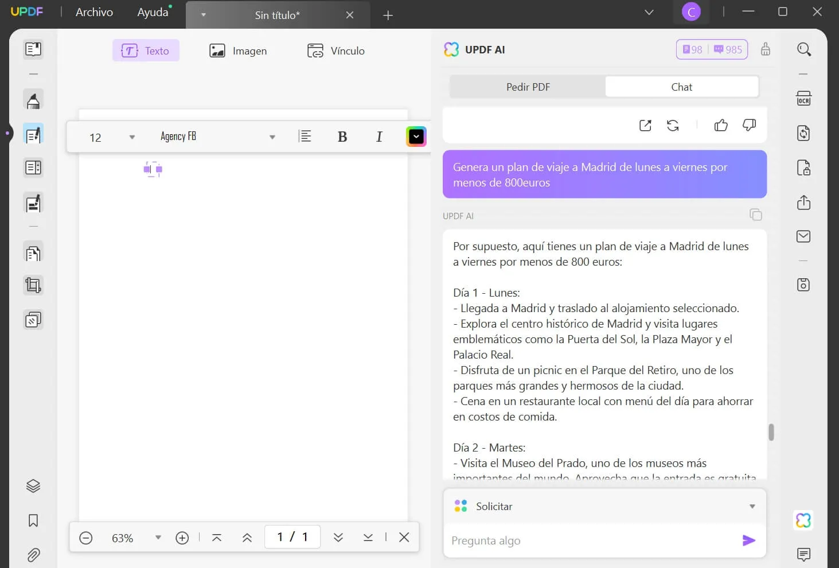Open the Prepare Form tool in left sidebar
Image resolution: width=839 pixels, height=568 pixels.
(x=33, y=168)
